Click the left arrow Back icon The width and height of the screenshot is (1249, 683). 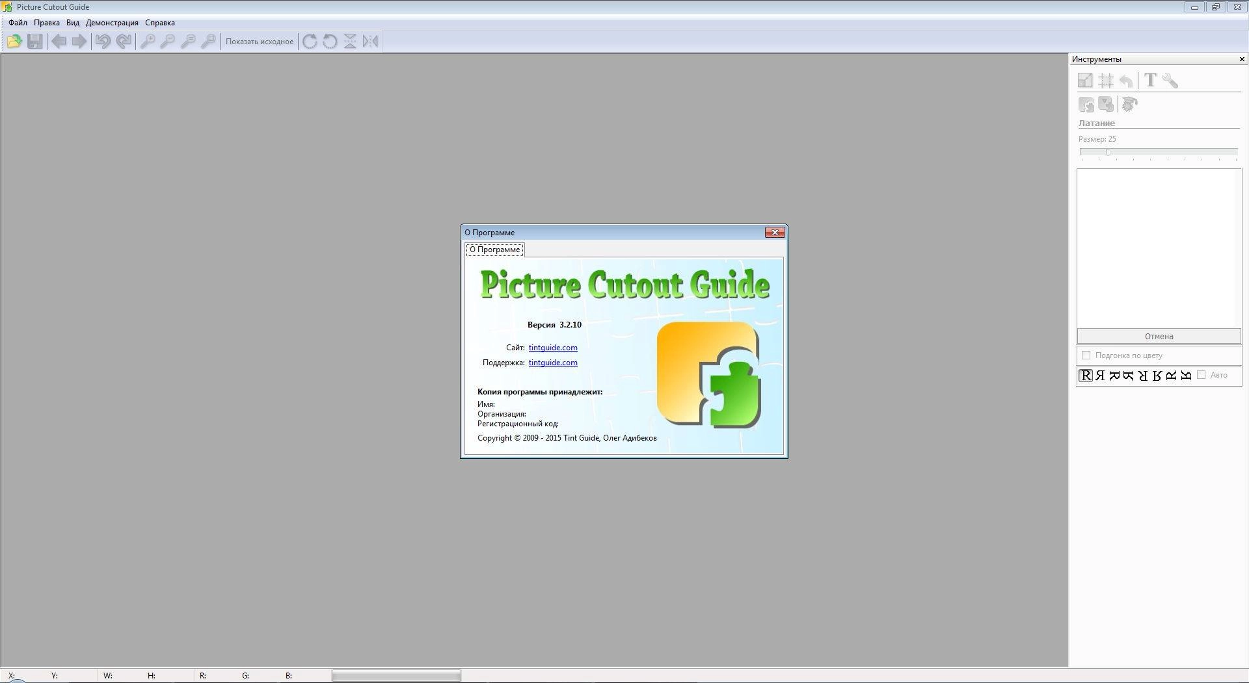click(x=59, y=42)
